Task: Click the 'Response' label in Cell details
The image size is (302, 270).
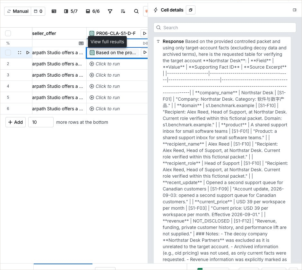Action: tap(173, 41)
